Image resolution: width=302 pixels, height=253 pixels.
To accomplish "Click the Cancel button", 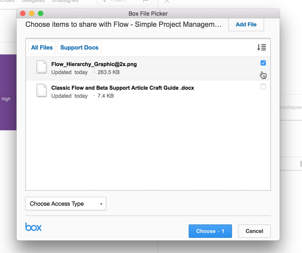I will (254, 231).
